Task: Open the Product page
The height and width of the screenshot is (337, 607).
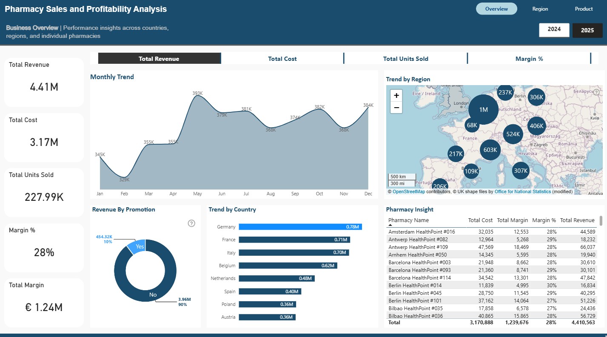Action: [x=584, y=9]
